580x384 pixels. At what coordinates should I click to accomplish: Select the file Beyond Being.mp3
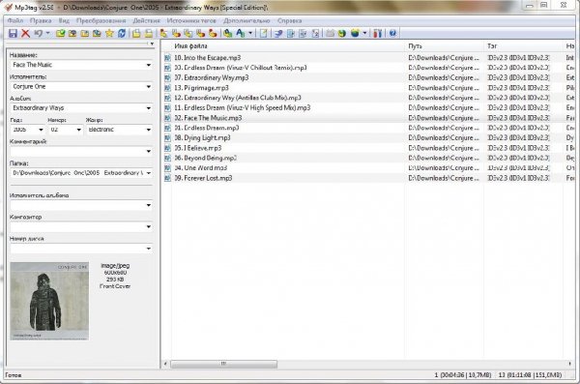point(205,158)
